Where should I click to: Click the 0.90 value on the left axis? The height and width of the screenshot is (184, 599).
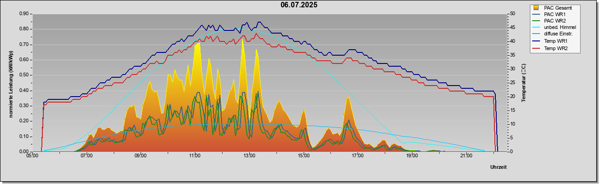click(x=24, y=14)
